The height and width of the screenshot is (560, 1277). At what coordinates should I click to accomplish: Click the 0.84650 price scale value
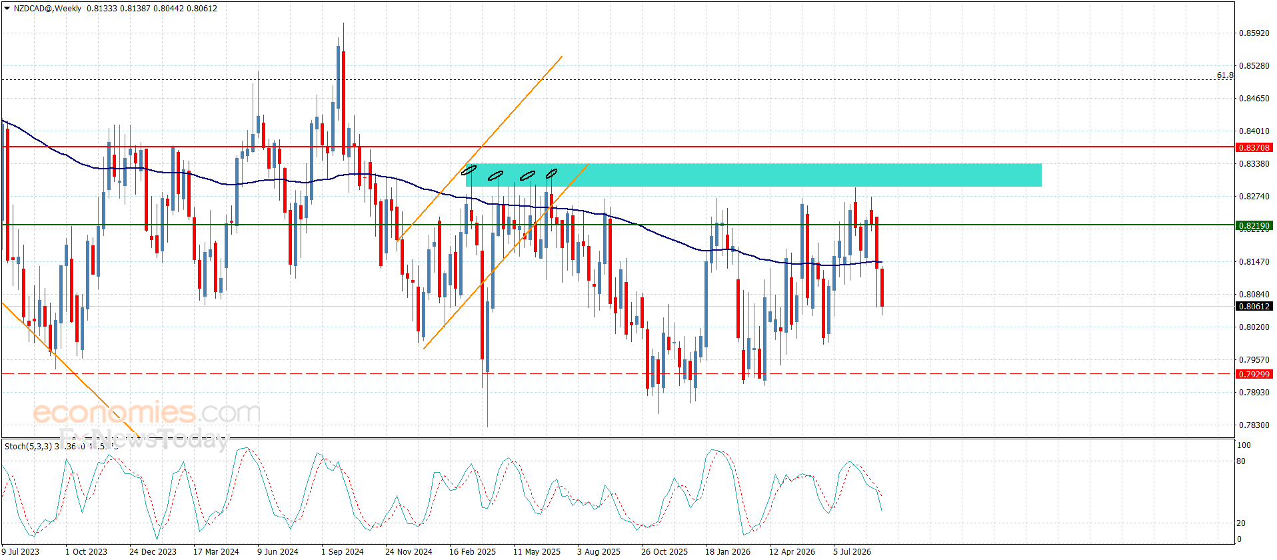[1254, 99]
